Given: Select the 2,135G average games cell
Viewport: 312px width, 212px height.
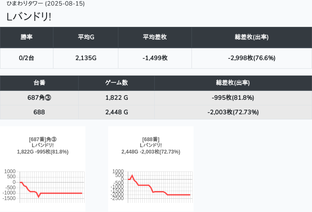Looking at the screenshot, I should 85,58.
